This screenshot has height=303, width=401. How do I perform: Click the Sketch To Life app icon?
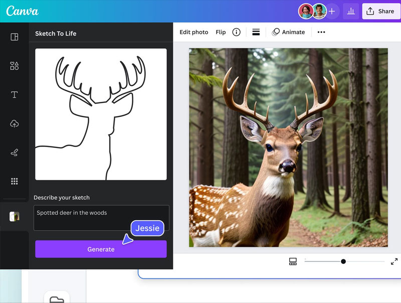click(14, 216)
